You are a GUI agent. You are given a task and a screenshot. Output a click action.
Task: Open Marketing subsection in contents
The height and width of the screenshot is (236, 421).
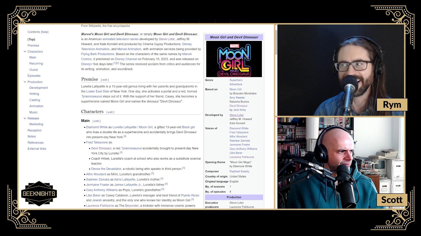point(36,124)
